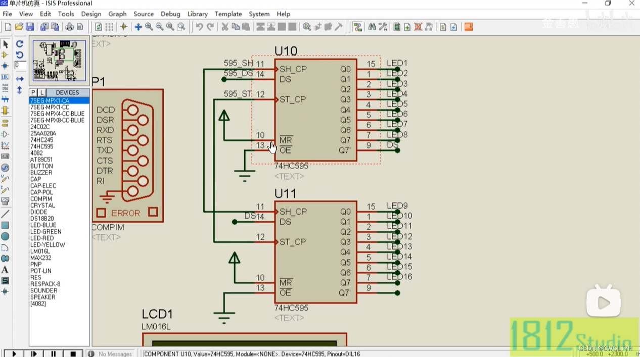Flip the component vertically
The image size is (640, 357).
(20, 90)
